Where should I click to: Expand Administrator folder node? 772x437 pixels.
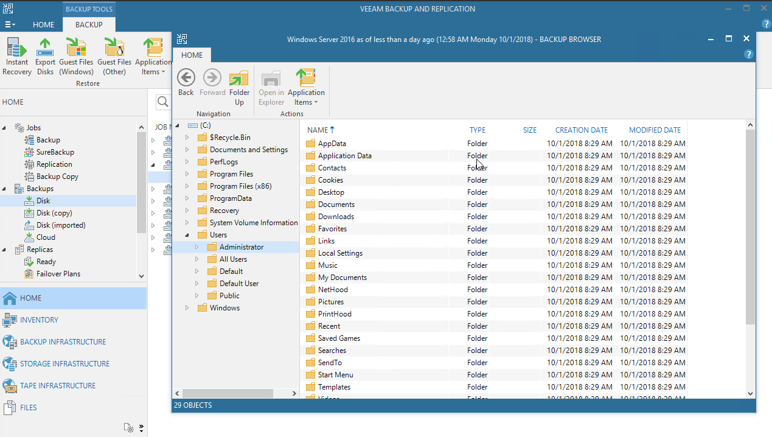[x=197, y=247]
